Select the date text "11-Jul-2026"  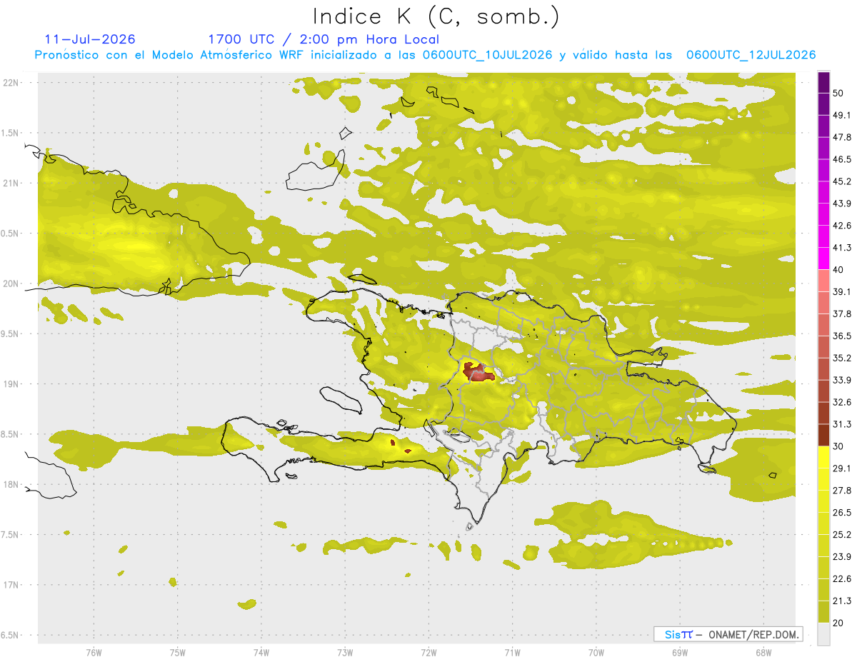(90, 39)
